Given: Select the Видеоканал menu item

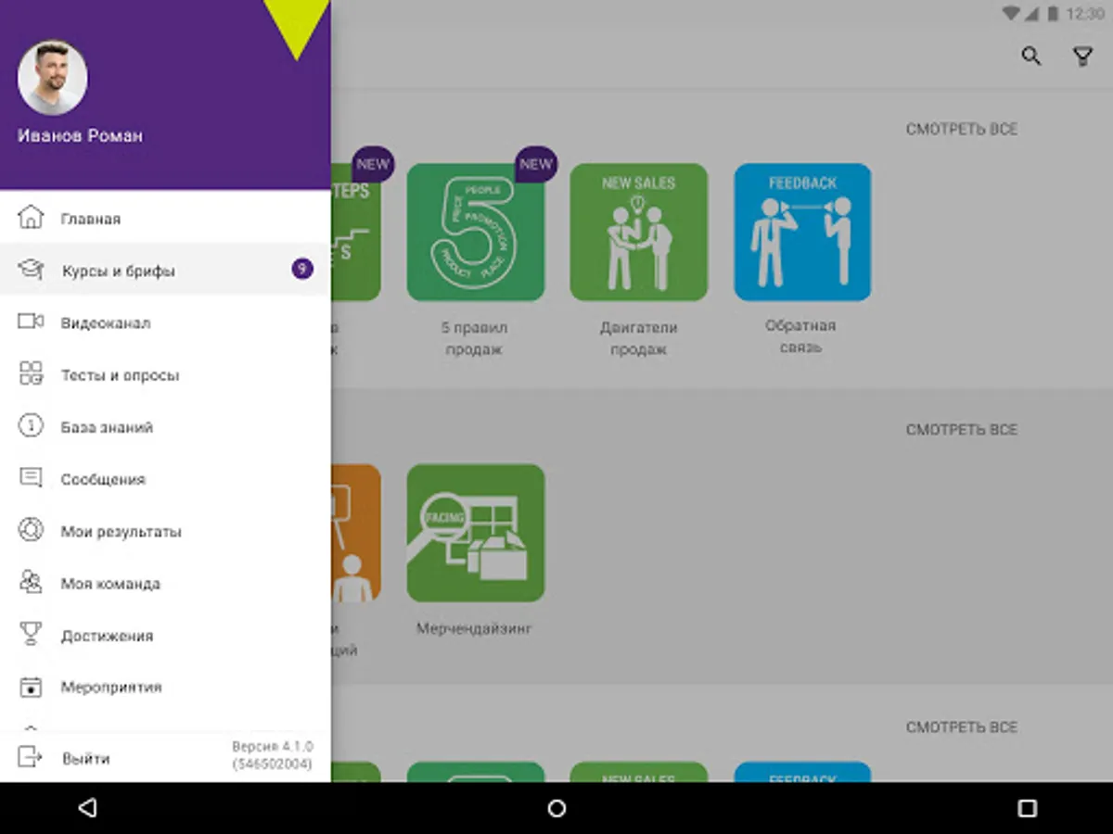Looking at the screenshot, I should [165, 322].
